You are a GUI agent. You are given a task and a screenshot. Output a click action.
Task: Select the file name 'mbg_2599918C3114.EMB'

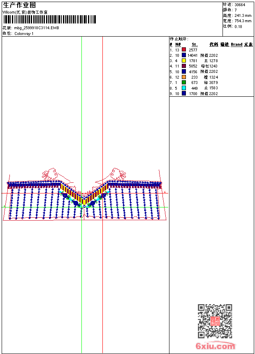[x=37, y=28]
